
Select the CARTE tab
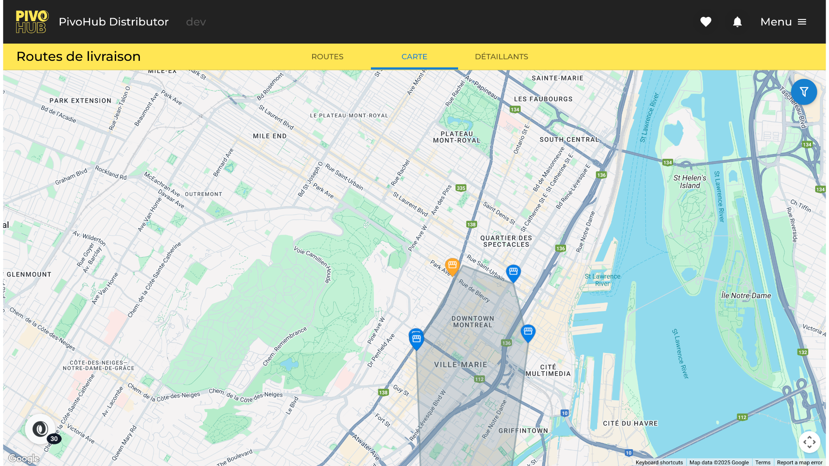pos(414,57)
